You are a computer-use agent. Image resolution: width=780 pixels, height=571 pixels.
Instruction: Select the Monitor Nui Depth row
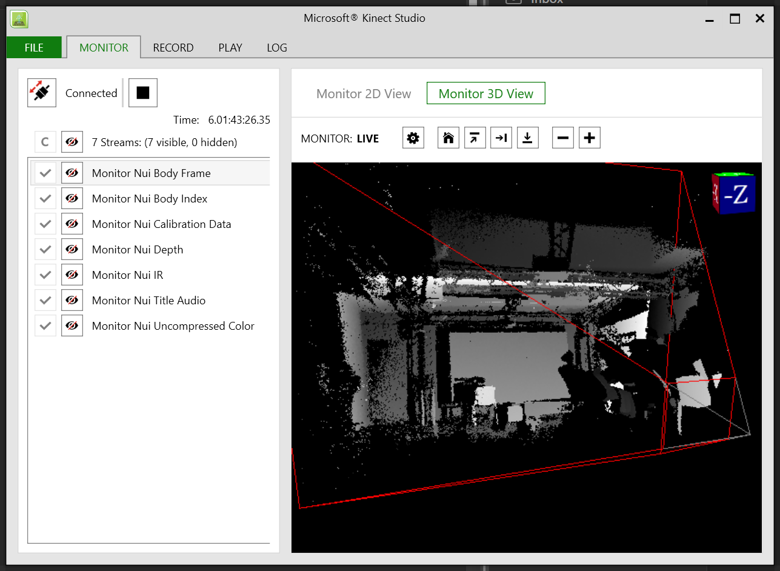tap(150, 249)
